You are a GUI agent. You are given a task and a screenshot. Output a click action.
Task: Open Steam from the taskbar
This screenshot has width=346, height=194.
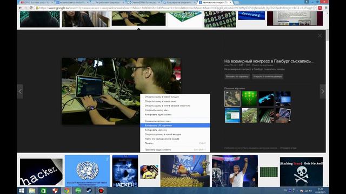tap(89, 191)
